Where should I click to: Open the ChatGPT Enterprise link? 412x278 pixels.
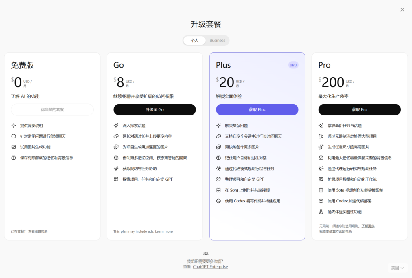tap(210, 267)
